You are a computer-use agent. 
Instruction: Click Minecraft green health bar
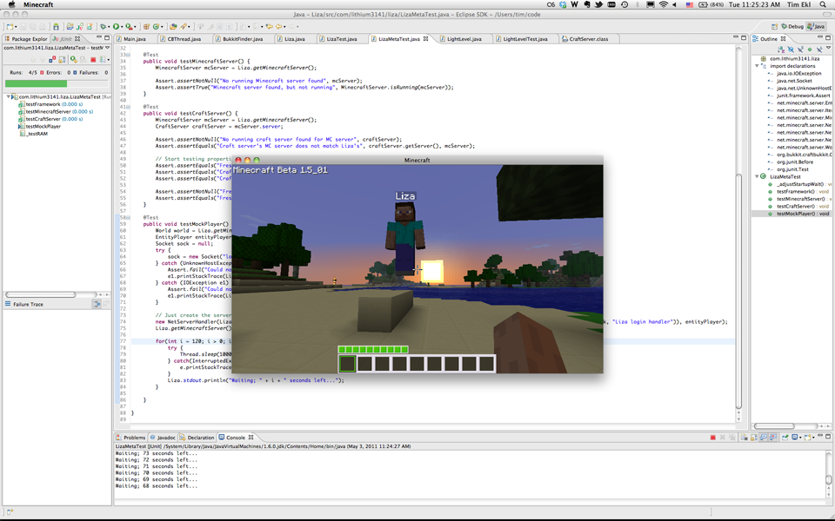tap(373, 349)
